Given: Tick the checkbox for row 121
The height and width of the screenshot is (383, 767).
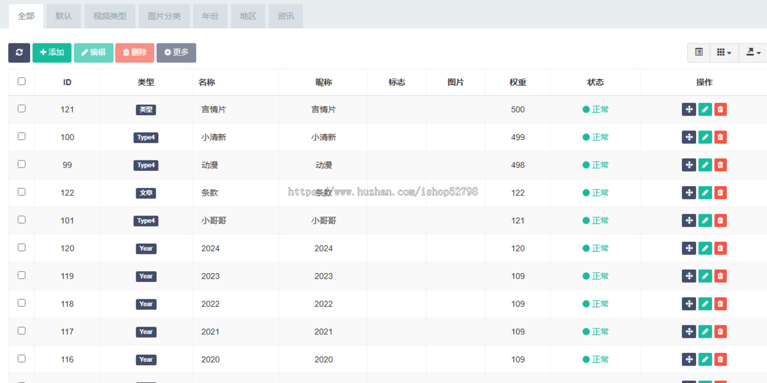Looking at the screenshot, I should click(x=22, y=109).
